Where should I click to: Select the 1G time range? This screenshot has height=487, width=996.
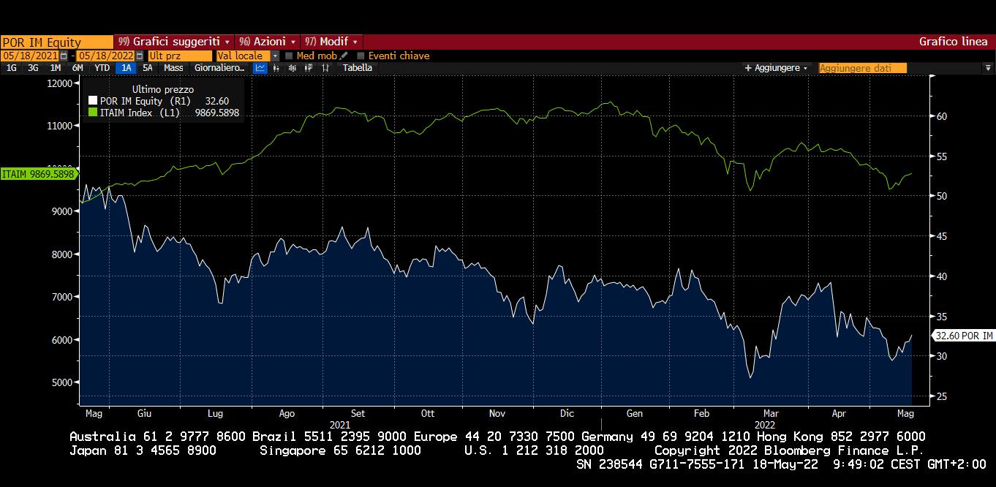(12, 68)
